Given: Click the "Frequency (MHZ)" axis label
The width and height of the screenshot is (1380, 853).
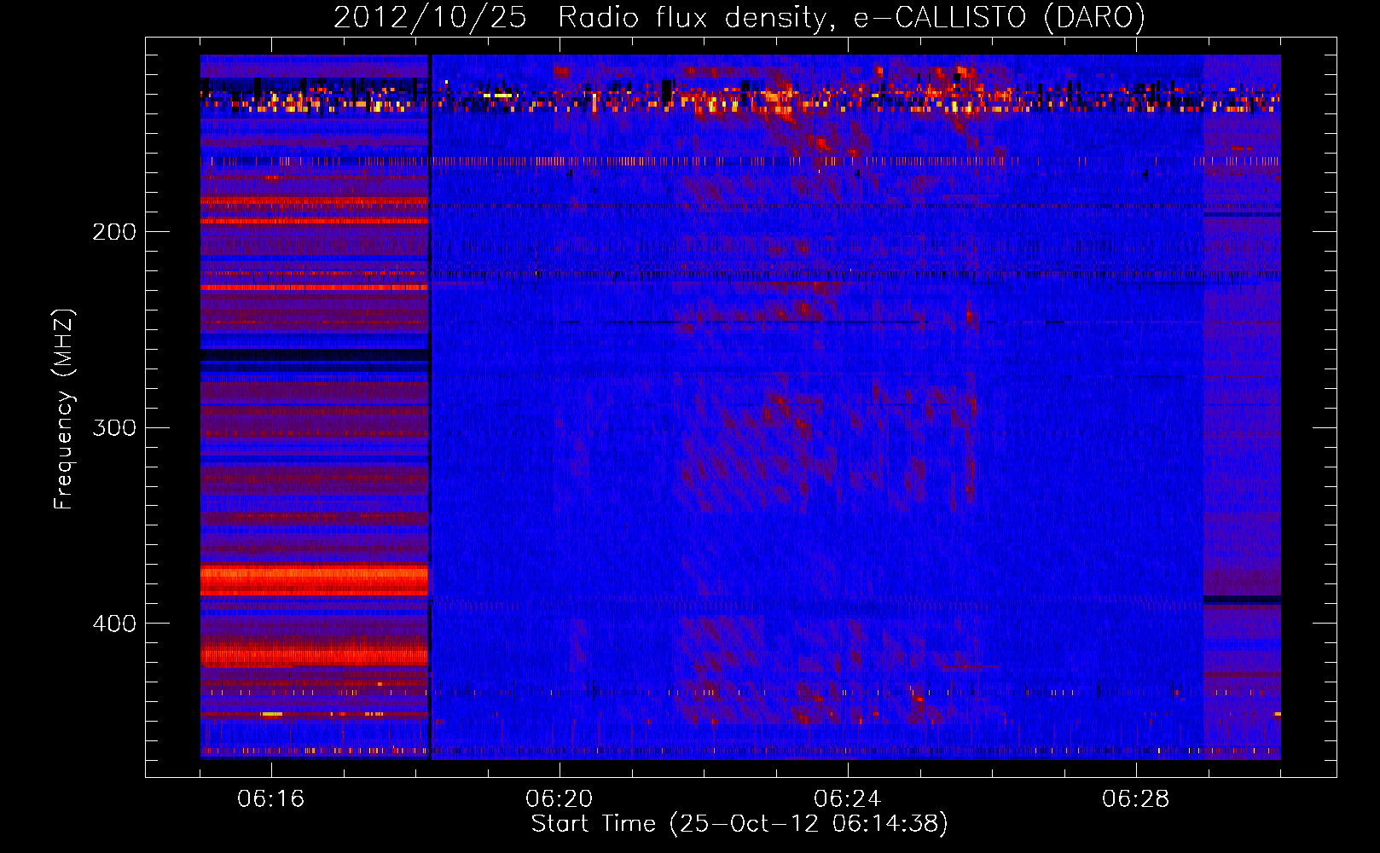Looking at the screenshot, I should 64,409.
